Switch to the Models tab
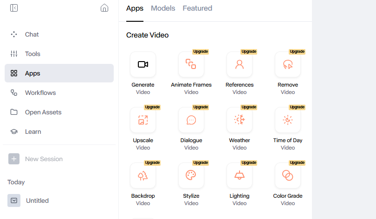376x219 pixels. (x=163, y=8)
